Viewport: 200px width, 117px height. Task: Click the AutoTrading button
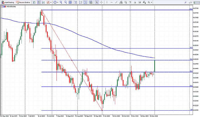[7, 2]
